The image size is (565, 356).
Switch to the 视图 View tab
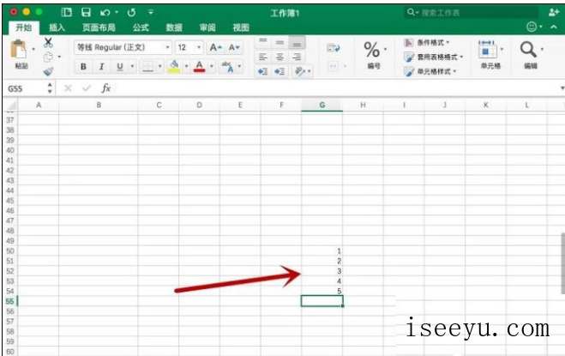pos(241,27)
